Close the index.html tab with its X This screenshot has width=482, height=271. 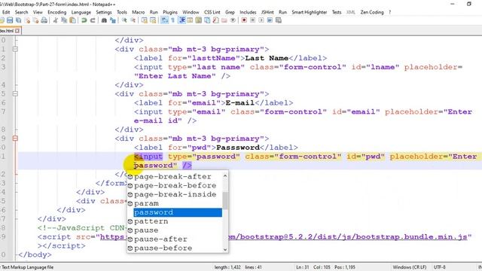point(17,31)
